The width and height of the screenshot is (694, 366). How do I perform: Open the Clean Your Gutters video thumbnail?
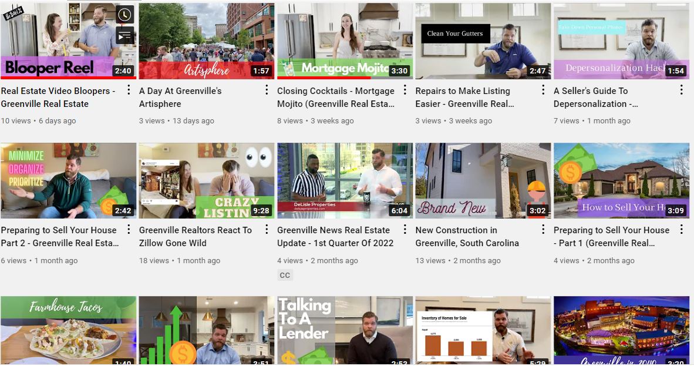483,41
